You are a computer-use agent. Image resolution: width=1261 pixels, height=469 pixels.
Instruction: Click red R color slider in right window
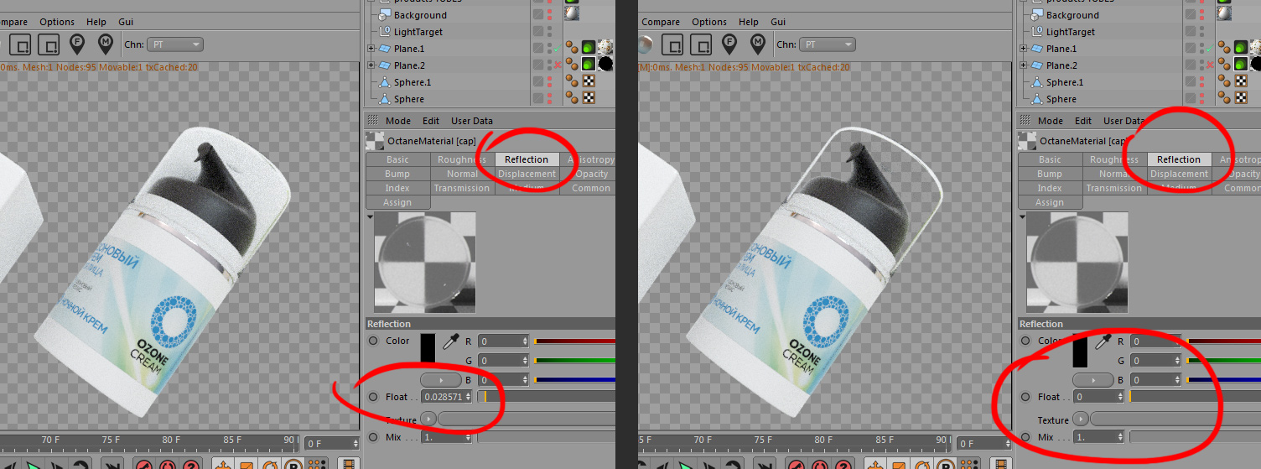tap(1223, 341)
